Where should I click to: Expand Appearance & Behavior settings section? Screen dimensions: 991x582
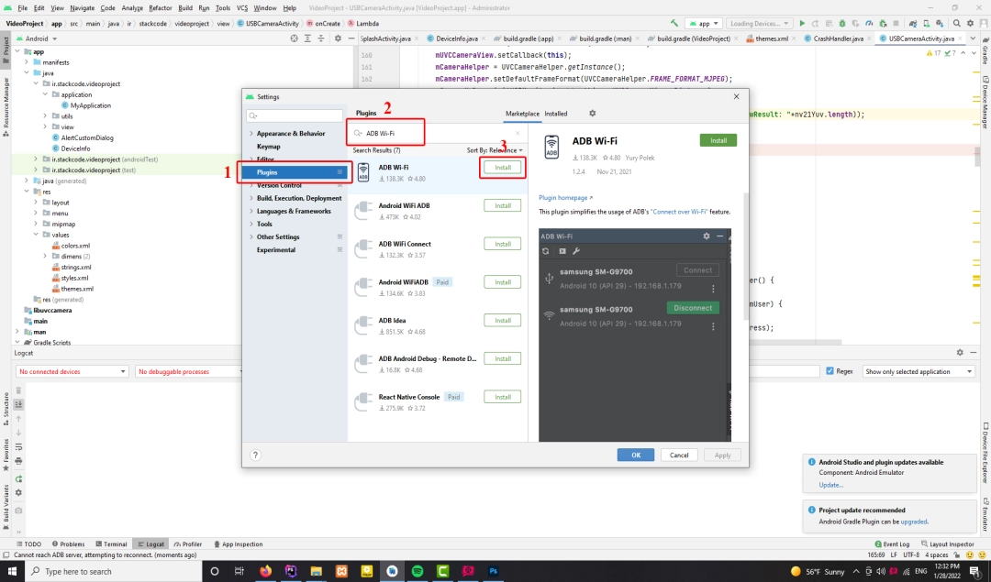(x=251, y=134)
